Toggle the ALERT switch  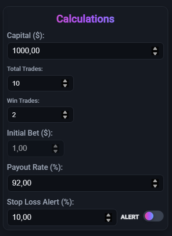click(x=153, y=216)
